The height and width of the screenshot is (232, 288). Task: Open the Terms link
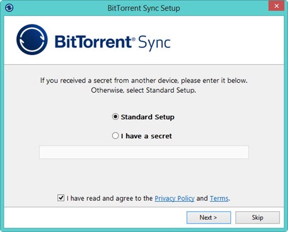(x=219, y=198)
